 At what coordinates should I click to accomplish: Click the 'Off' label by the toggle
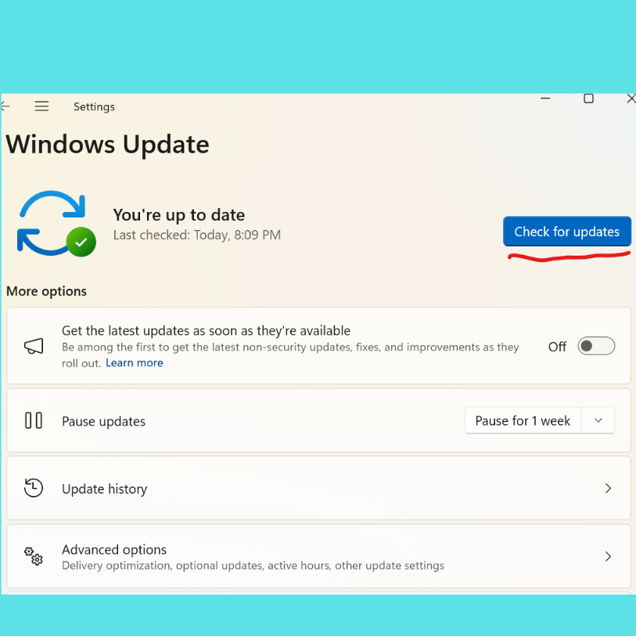pyautogui.click(x=557, y=347)
